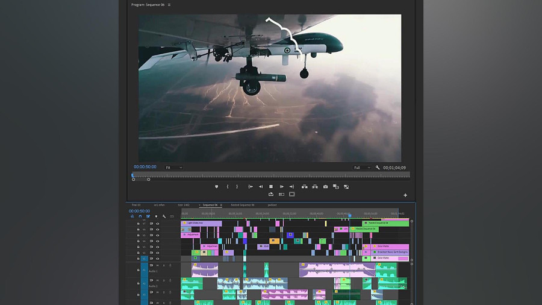Click the Extract button
Image resolution: width=542 pixels, height=305 pixels.
click(315, 186)
